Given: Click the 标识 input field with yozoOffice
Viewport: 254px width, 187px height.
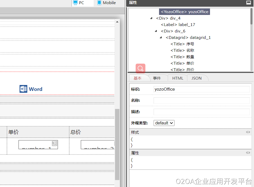Looking at the screenshot, I should (x=202, y=89).
